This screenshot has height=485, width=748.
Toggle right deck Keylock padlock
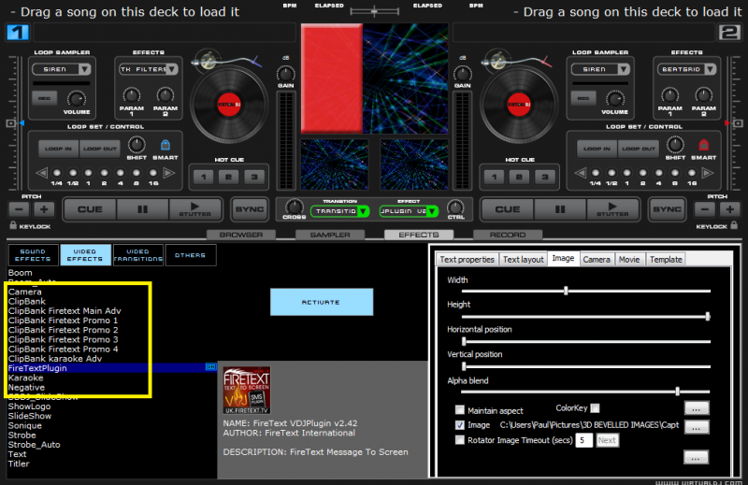(x=734, y=225)
